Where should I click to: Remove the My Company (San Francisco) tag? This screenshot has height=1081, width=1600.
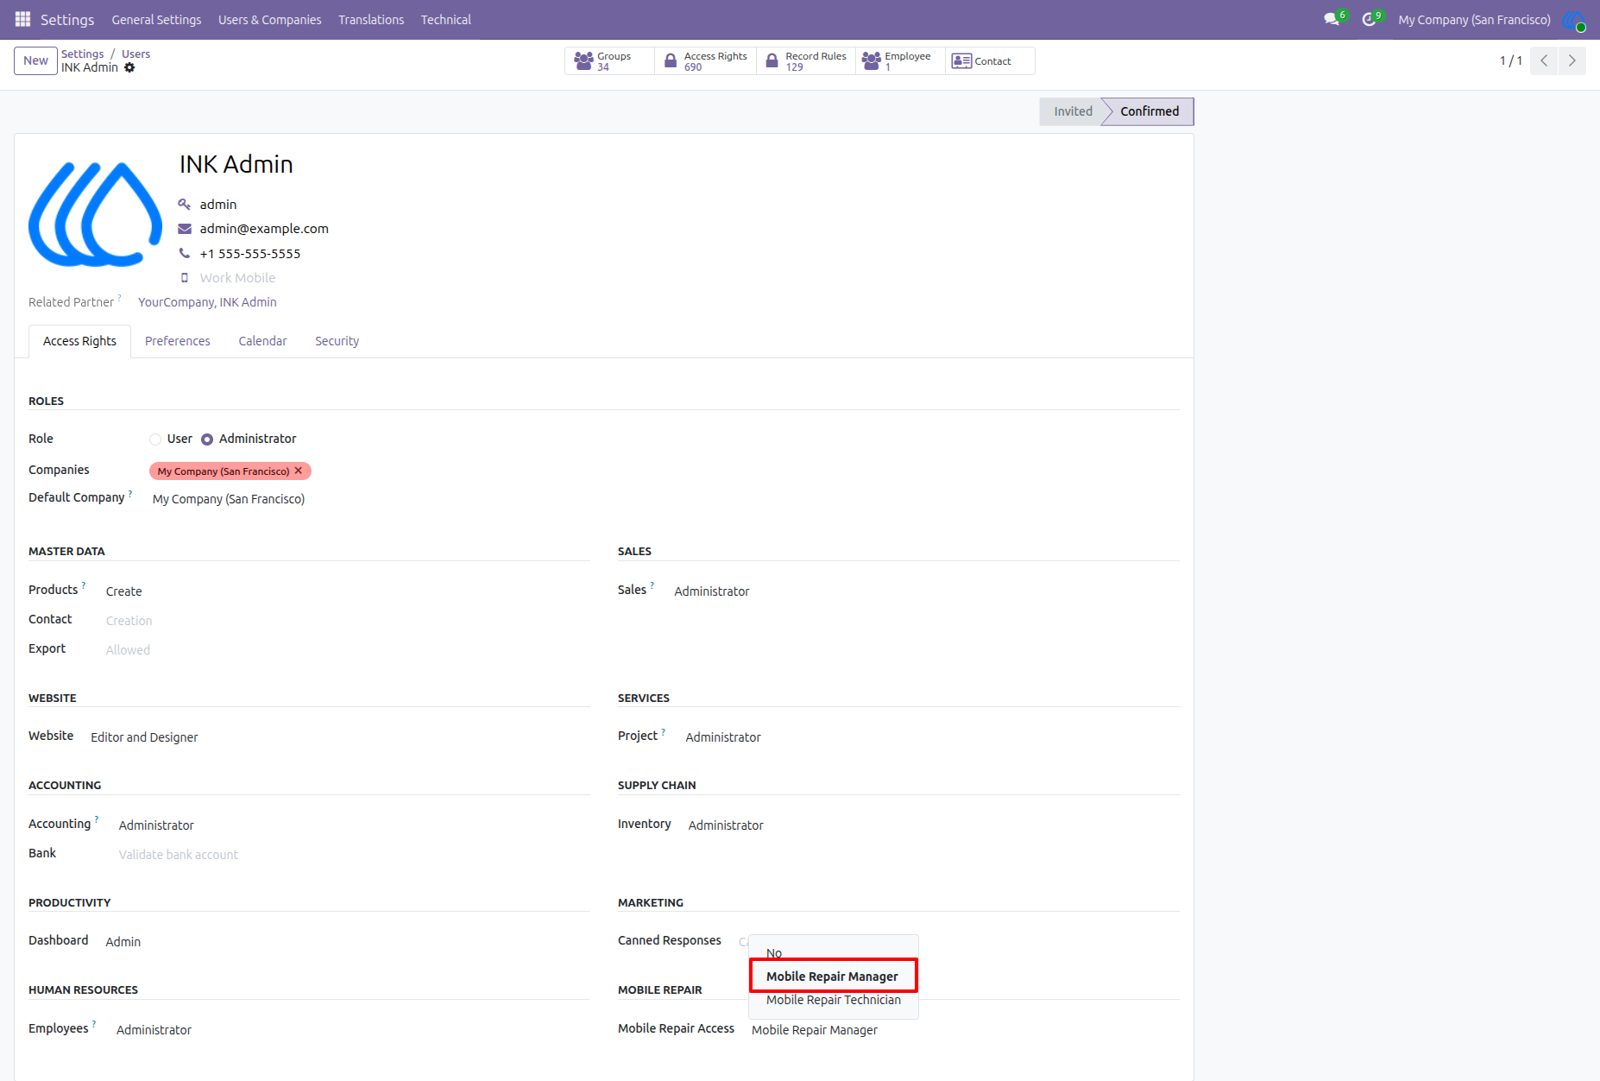click(x=299, y=471)
